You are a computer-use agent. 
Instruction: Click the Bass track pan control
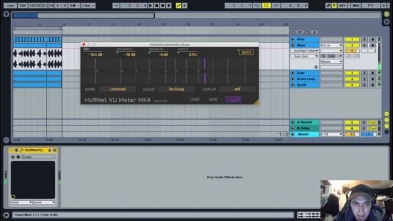point(368,51)
